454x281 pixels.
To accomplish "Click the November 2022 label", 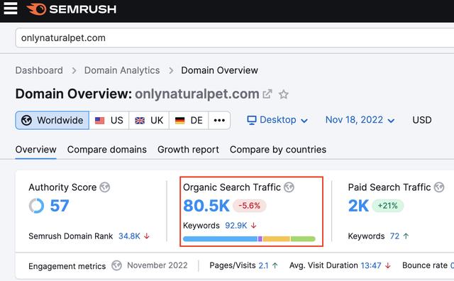I will (157, 265).
